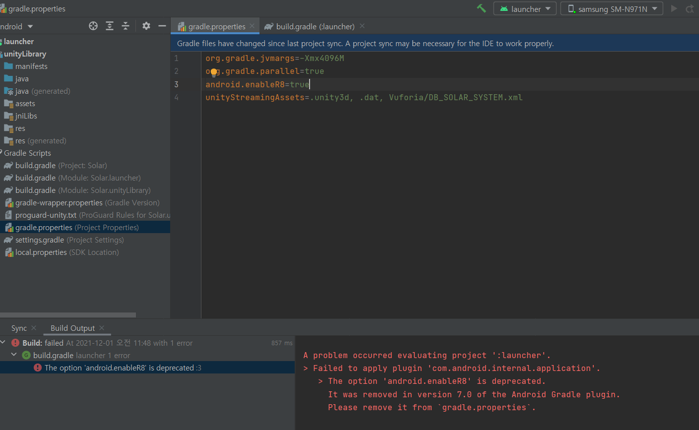This screenshot has height=430, width=699.
Task: Click the unityStreamingAssets line in editor
Action: click(364, 97)
